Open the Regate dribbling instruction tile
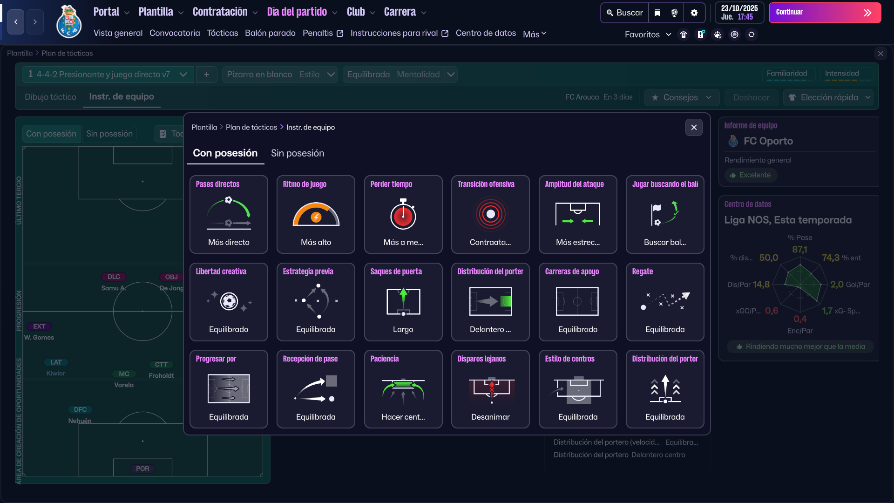The width and height of the screenshot is (894, 503). coord(664,301)
